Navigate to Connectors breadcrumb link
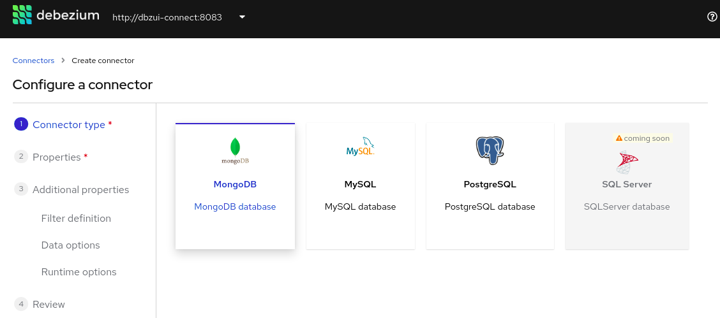The width and height of the screenshot is (720, 318). tap(33, 61)
